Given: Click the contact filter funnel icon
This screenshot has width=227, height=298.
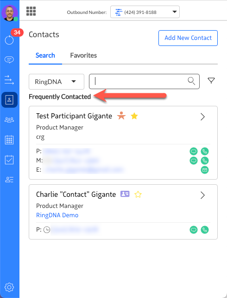Looking at the screenshot, I should click(211, 81).
